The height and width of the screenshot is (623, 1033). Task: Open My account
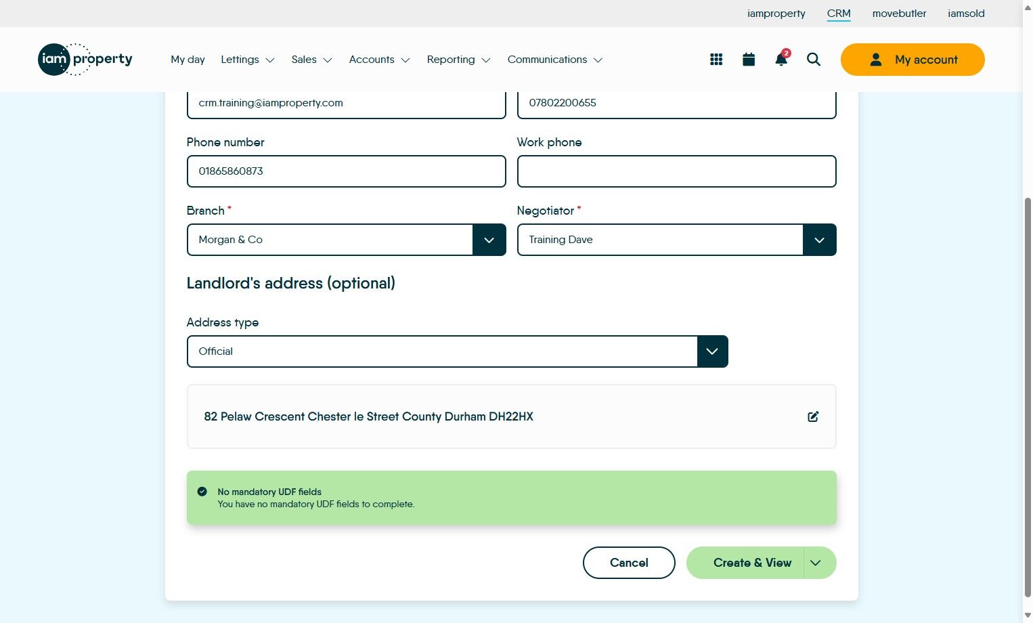(x=913, y=60)
